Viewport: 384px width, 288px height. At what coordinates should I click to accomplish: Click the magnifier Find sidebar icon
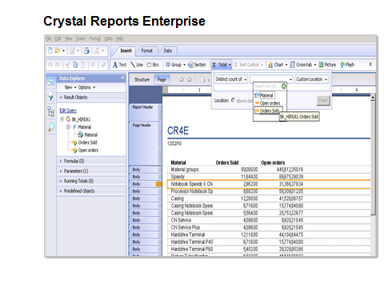pos(51,127)
